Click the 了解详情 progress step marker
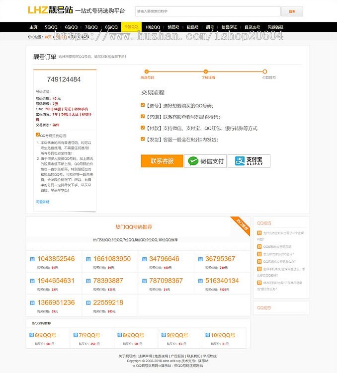337x373 pixels. pos(206,72)
